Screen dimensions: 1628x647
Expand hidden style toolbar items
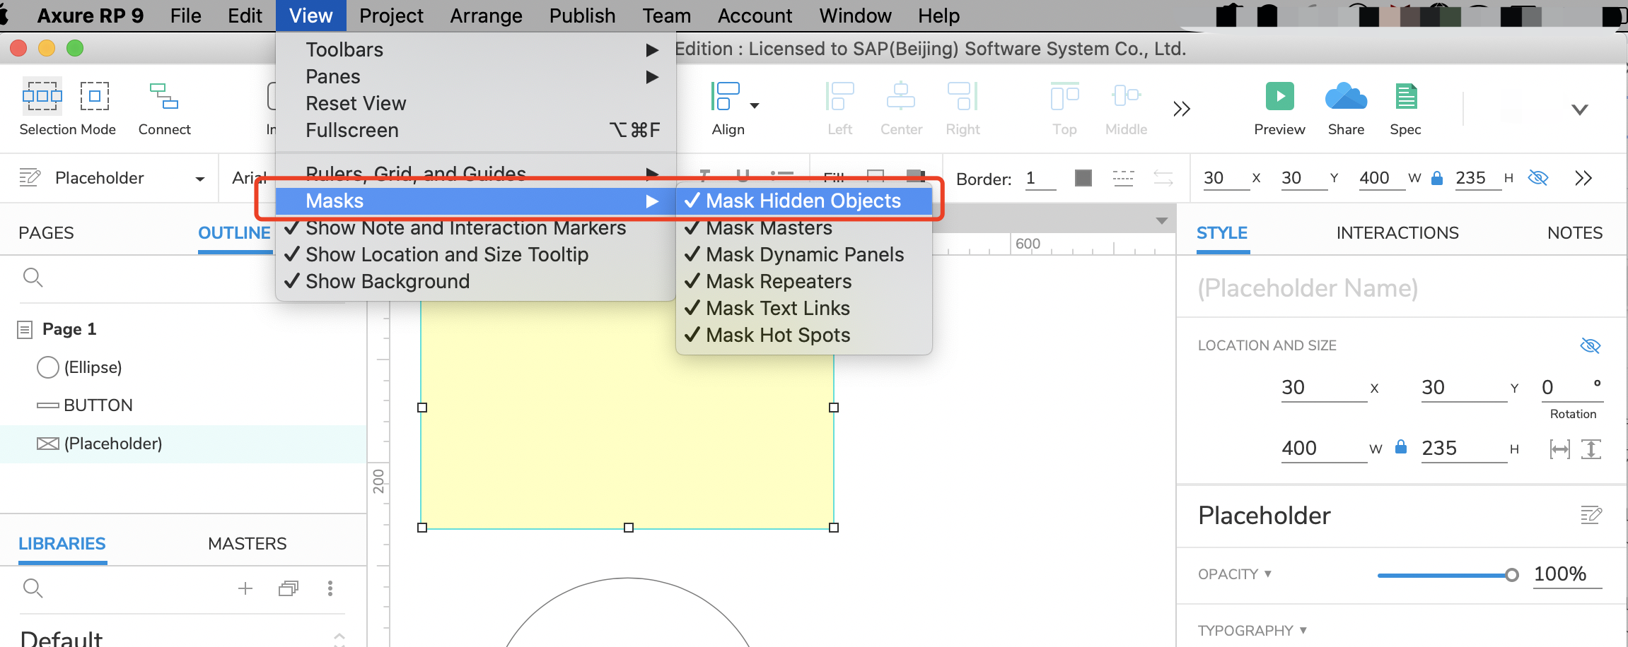1583,178
